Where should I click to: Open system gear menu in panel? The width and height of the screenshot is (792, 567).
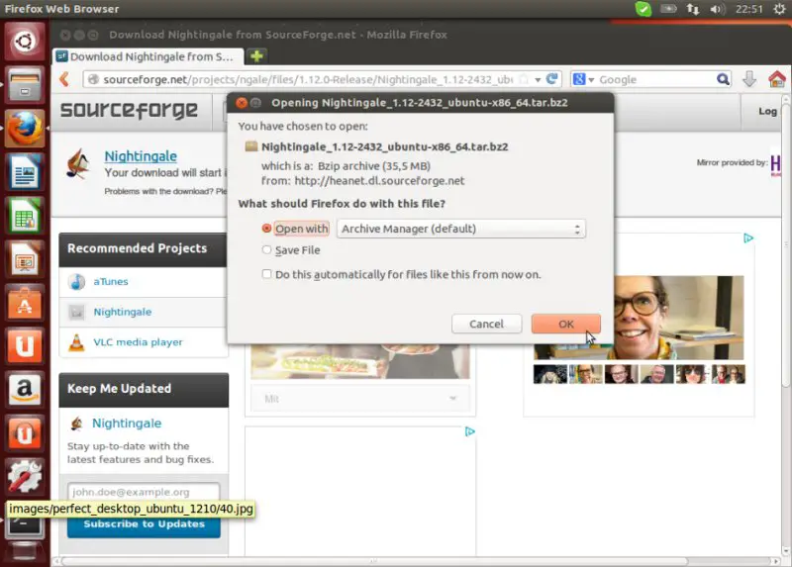coord(779,9)
